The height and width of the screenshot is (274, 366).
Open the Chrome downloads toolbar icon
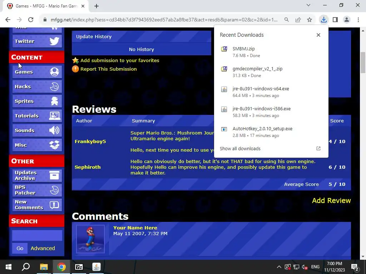(x=323, y=20)
